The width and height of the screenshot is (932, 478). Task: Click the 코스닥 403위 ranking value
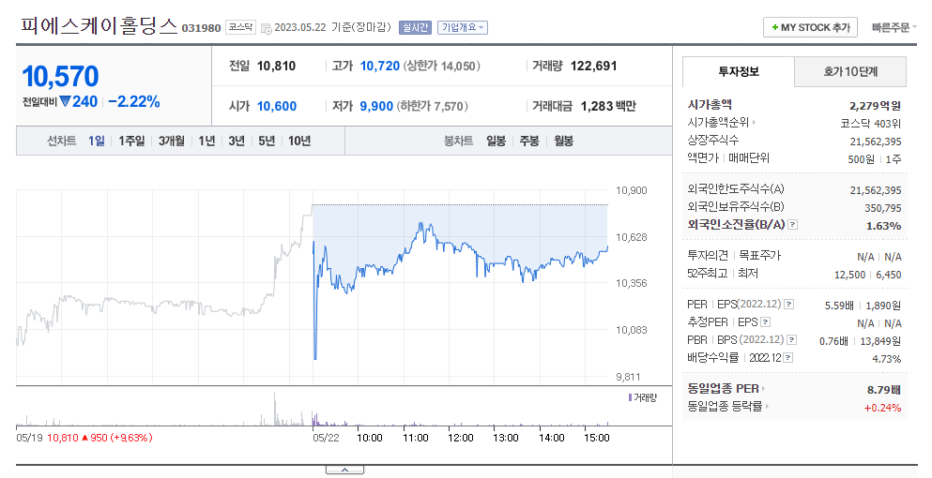point(871,124)
